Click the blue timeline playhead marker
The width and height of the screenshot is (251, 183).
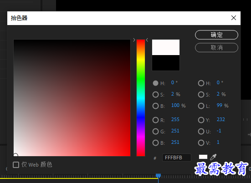158,176
